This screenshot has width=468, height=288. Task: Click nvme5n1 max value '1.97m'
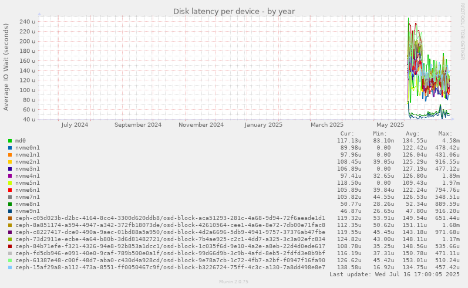pos(451,183)
